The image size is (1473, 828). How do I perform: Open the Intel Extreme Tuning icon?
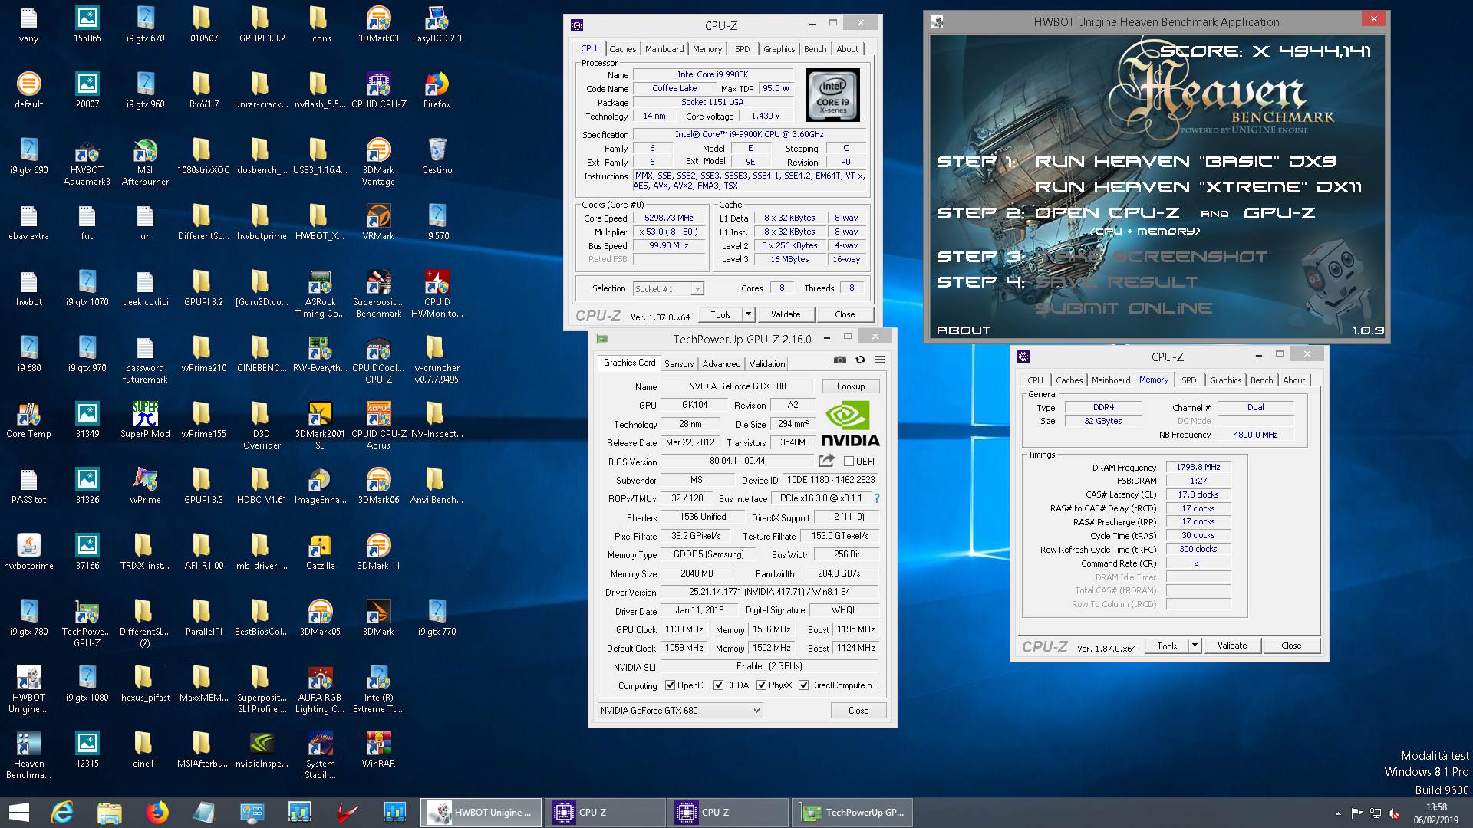(x=378, y=689)
